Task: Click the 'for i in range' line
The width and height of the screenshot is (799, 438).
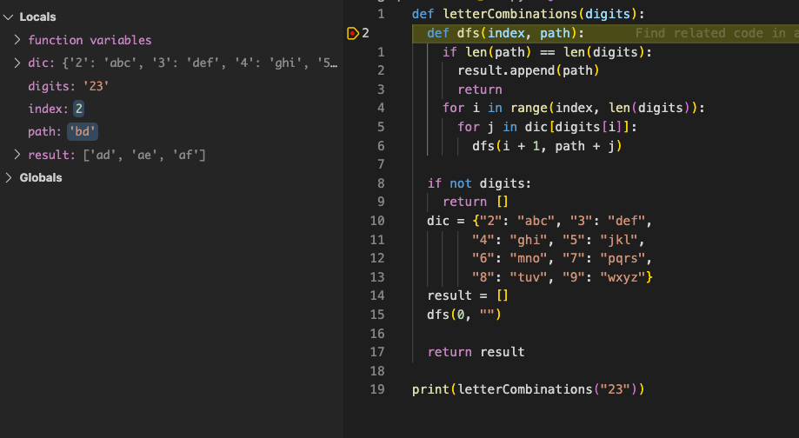Action: pyautogui.click(x=573, y=108)
